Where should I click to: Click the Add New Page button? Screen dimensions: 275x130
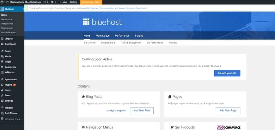pos(228,111)
